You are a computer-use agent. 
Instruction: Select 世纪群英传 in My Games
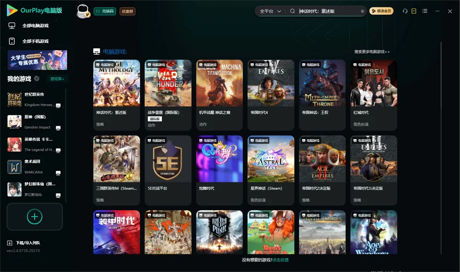click(34, 100)
